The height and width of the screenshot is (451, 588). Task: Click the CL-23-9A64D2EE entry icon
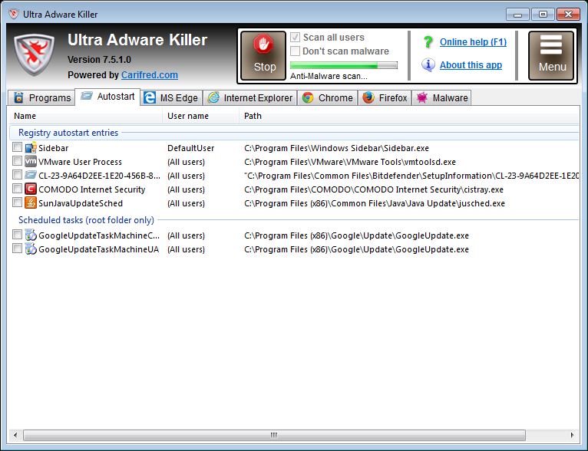(31, 175)
